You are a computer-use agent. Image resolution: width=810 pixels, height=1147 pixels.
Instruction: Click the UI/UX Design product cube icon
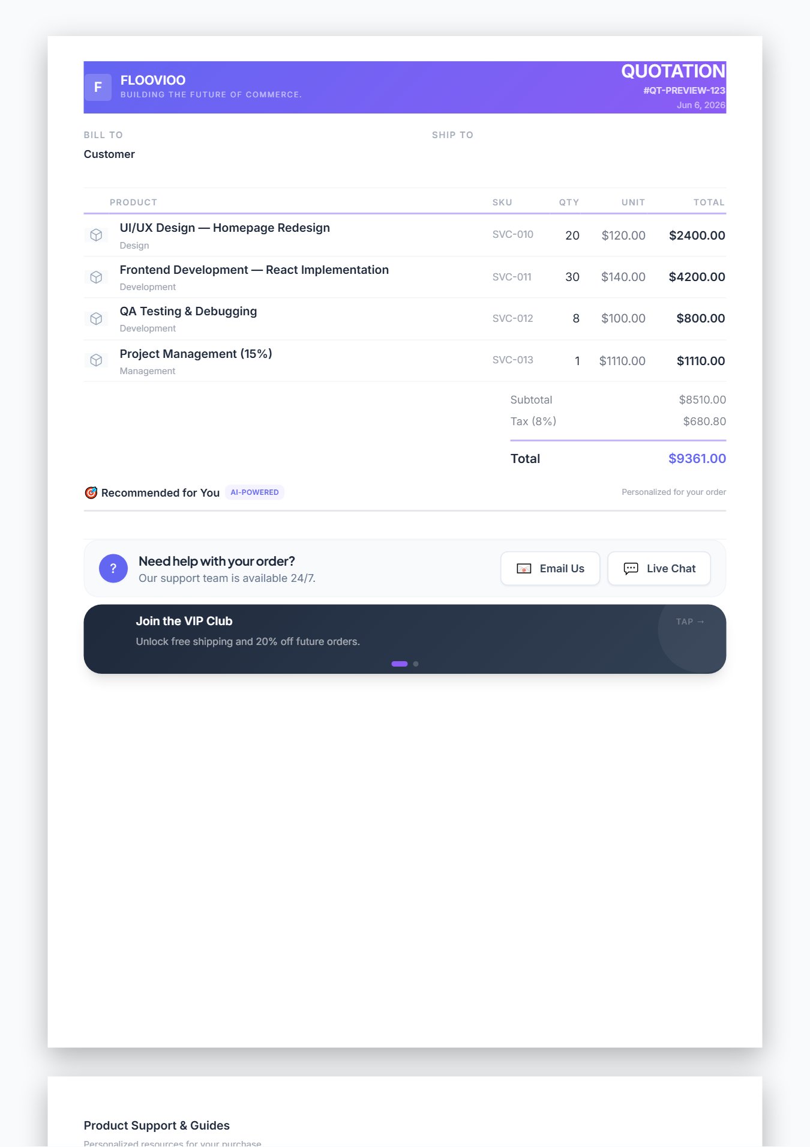tap(96, 235)
